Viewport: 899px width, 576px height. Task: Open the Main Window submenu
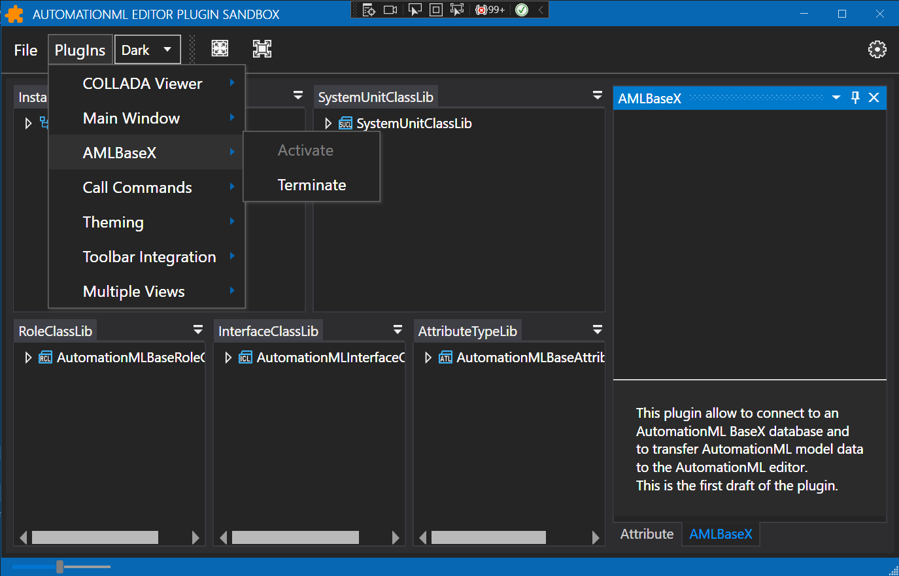[x=146, y=118]
